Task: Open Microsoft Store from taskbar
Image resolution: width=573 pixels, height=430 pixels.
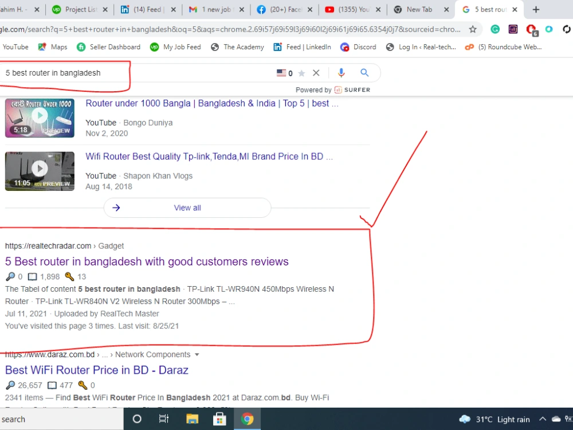Action: (x=219, y=419)
